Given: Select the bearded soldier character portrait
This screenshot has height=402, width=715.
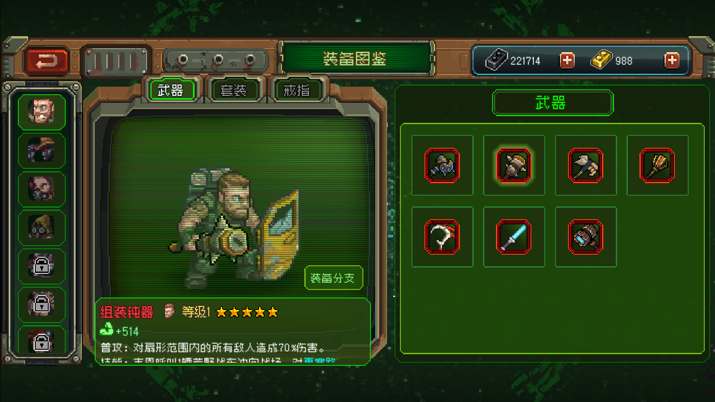Looking at the screenshot, I should (x=42, y=112).
